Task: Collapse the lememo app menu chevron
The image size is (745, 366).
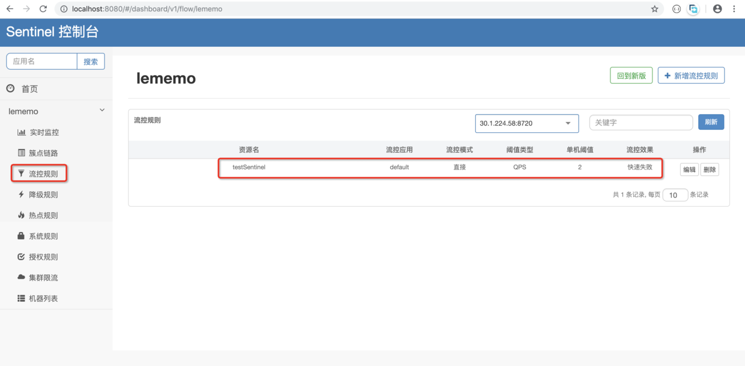Action: coord(102,111)
